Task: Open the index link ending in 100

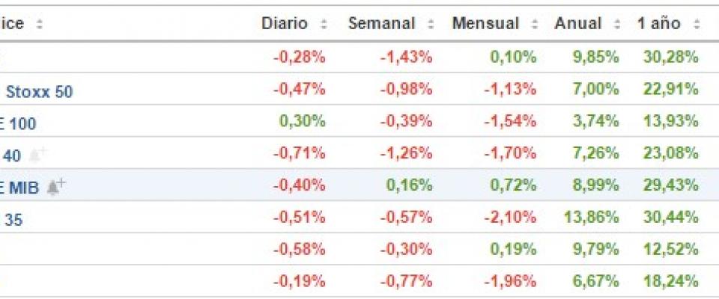Action: (x=18, y=123)
